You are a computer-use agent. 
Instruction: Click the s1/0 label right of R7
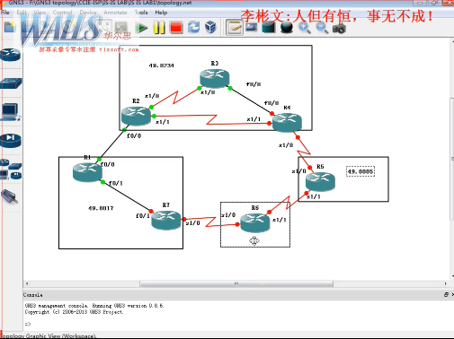[192, 223]
